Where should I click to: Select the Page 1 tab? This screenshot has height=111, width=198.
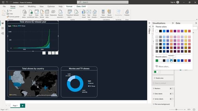pyautogui.click(x=15, y=105)
